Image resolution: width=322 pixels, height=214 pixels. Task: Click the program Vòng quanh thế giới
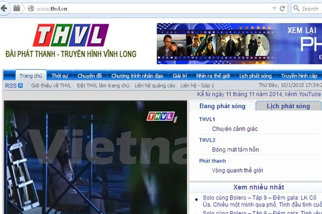[x=237, y=170]
